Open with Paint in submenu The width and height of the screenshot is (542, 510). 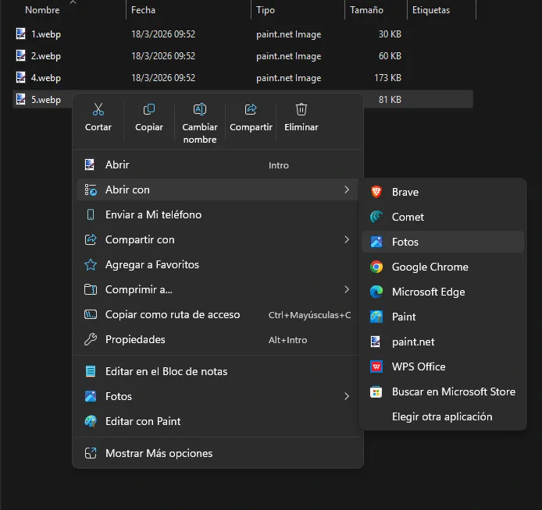coord(443,317)
